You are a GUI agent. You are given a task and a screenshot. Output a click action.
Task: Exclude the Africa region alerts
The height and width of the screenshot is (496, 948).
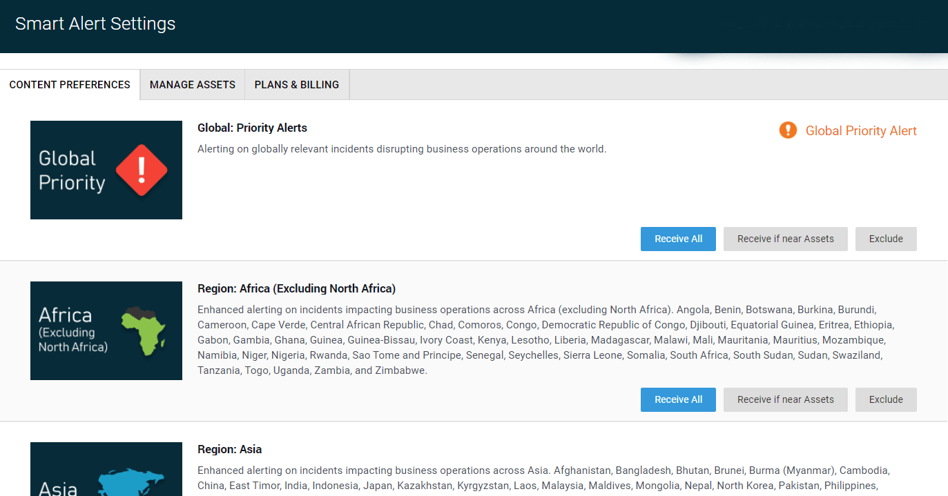(x=886, y=399)
